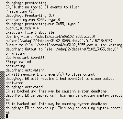The width and height of the screenshot is (123, 119).
Task: Click the line beginning with "Prestarting (C)"
Action: pyautogui.click(x=20, y=11)
